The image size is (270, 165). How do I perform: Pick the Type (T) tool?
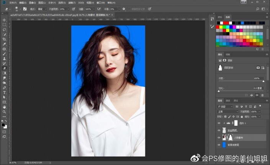(4, 92)
